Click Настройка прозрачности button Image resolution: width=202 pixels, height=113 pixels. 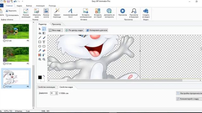pyautogui.click(x=189, y=93)
